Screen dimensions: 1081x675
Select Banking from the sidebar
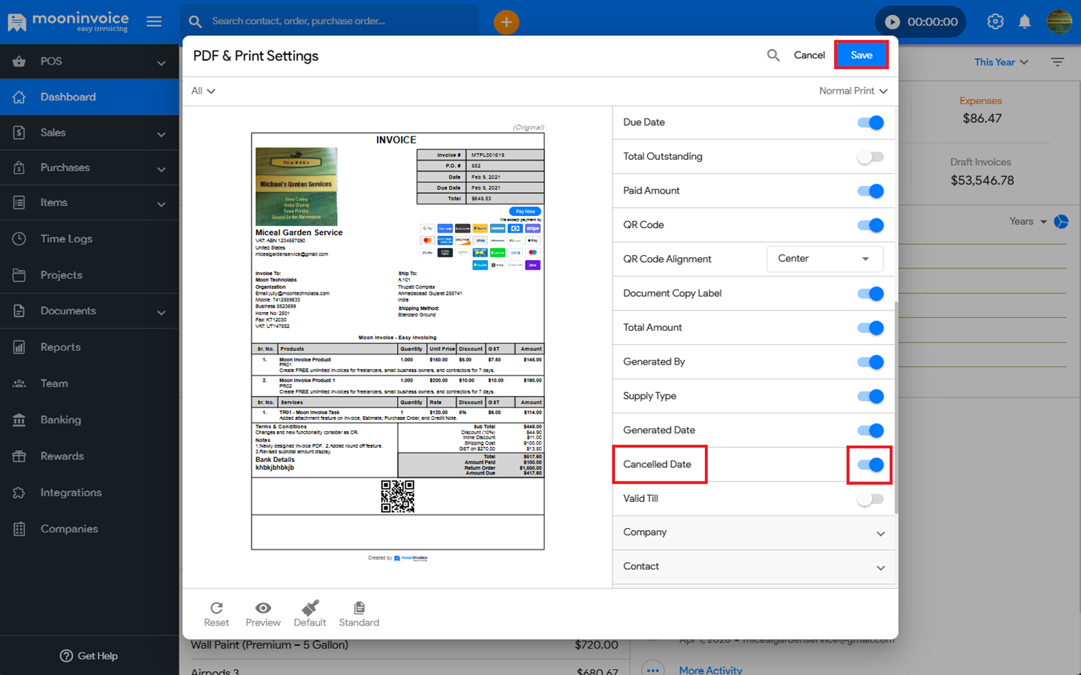[x=60, y=420]
